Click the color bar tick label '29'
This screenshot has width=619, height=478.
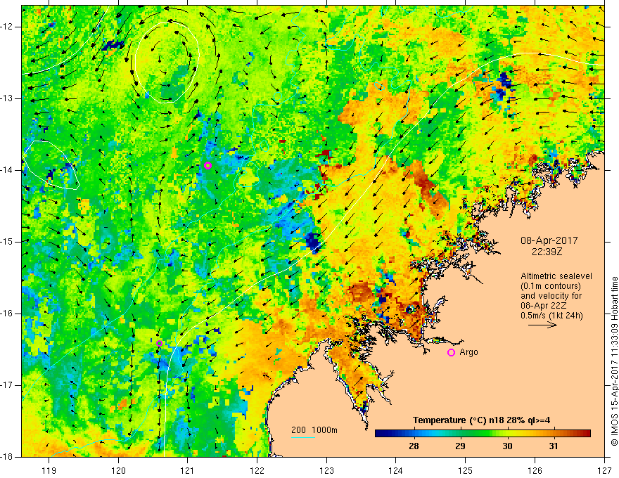460,446
